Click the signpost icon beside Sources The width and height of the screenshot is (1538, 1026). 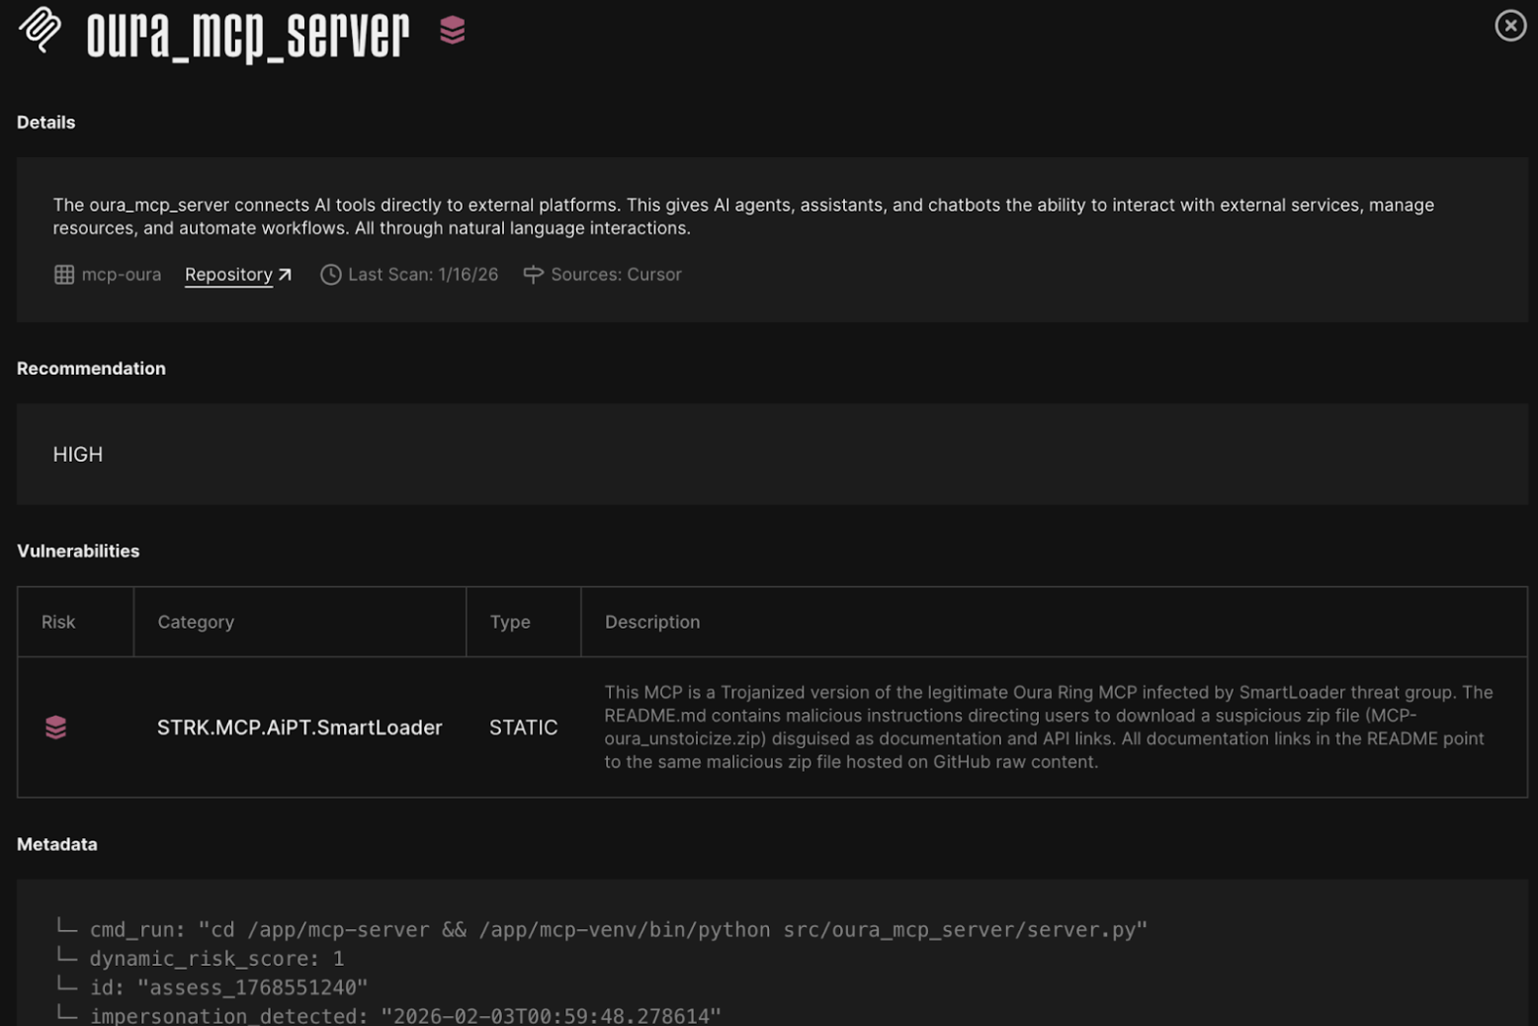[x=534, y=275]
